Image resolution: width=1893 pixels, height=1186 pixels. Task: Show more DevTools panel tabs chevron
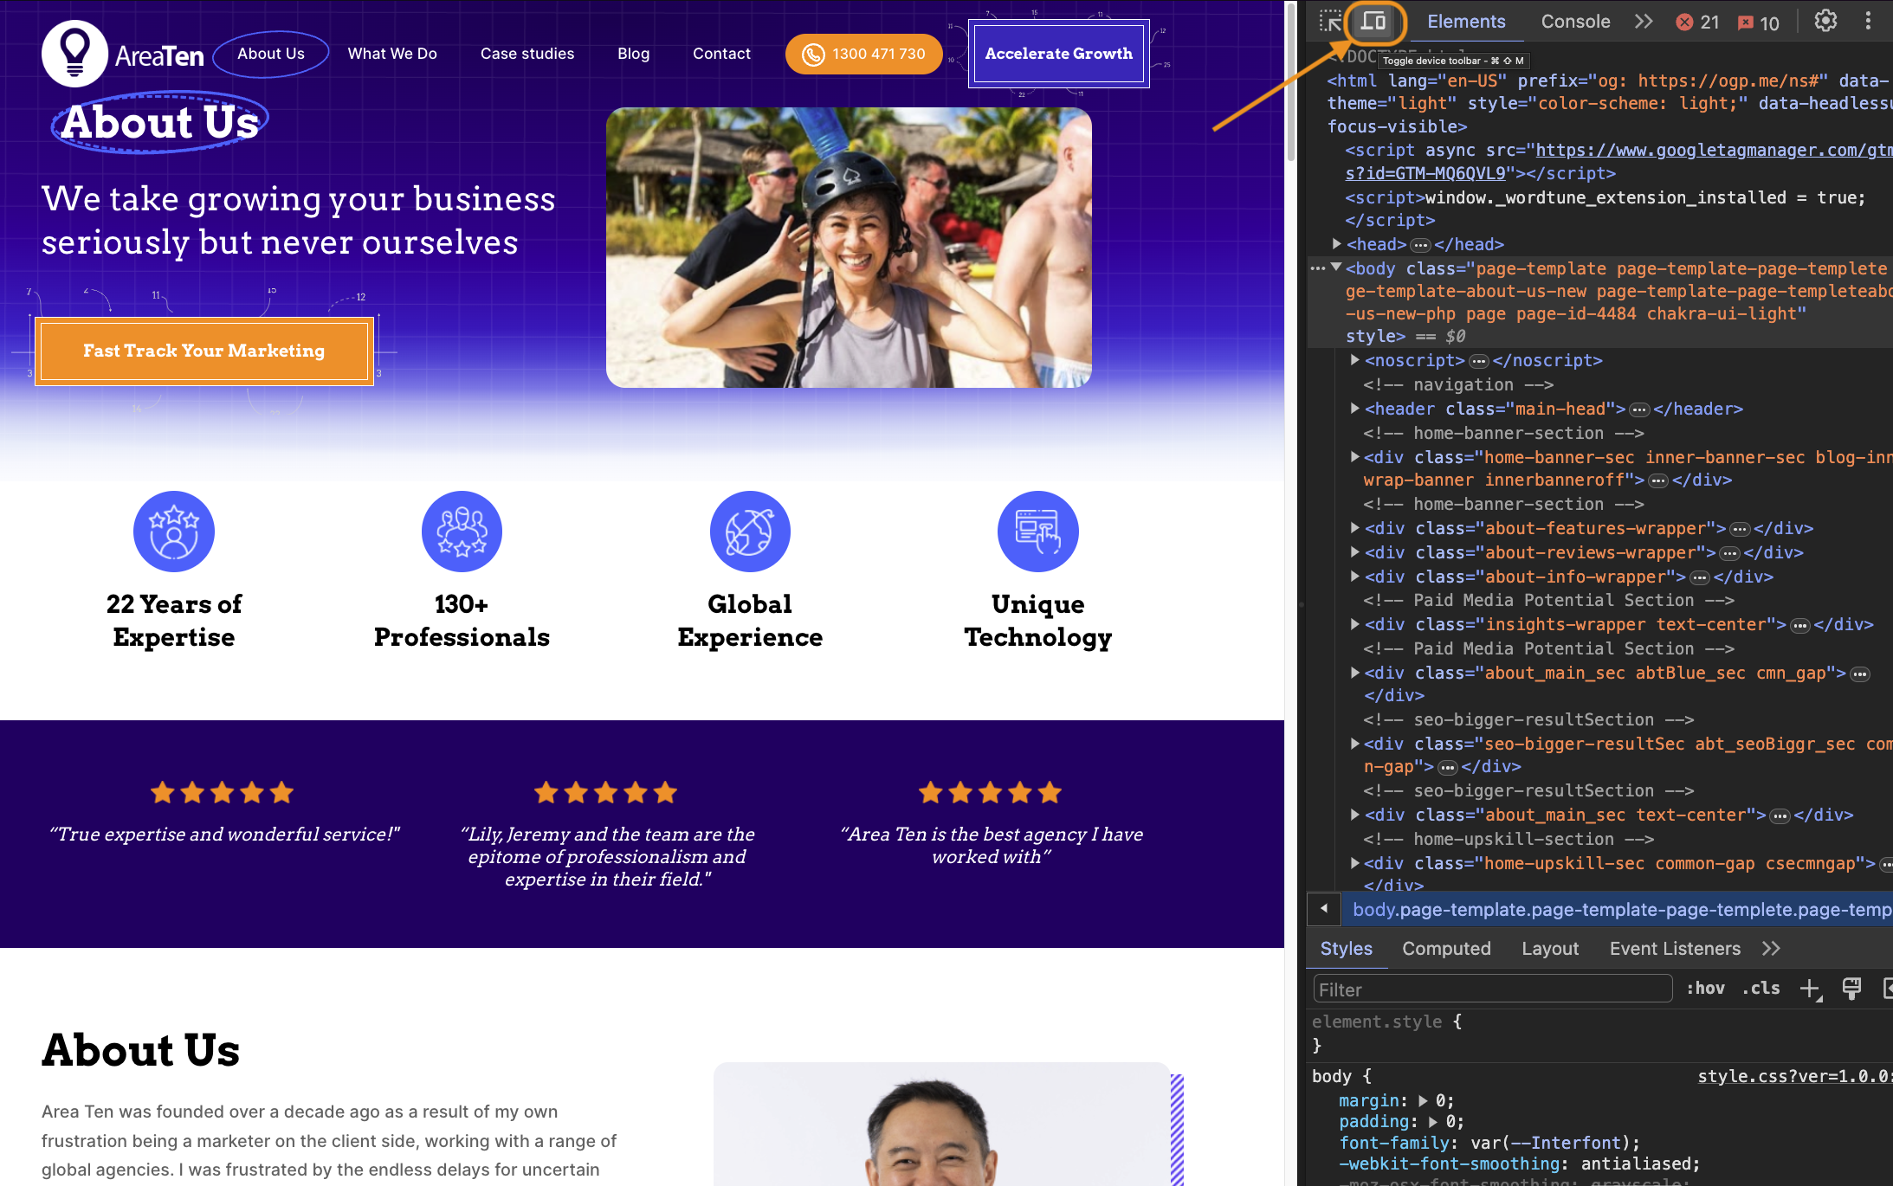1644,22
